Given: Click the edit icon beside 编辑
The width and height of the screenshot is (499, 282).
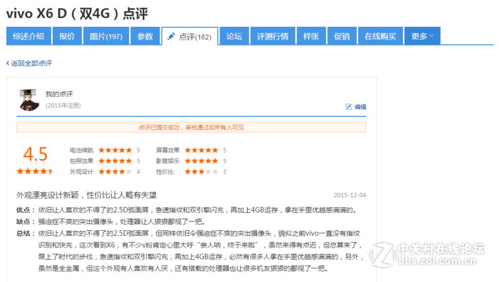Looking at the screenshot, I should pyautogui.click(x=349, y=107).
